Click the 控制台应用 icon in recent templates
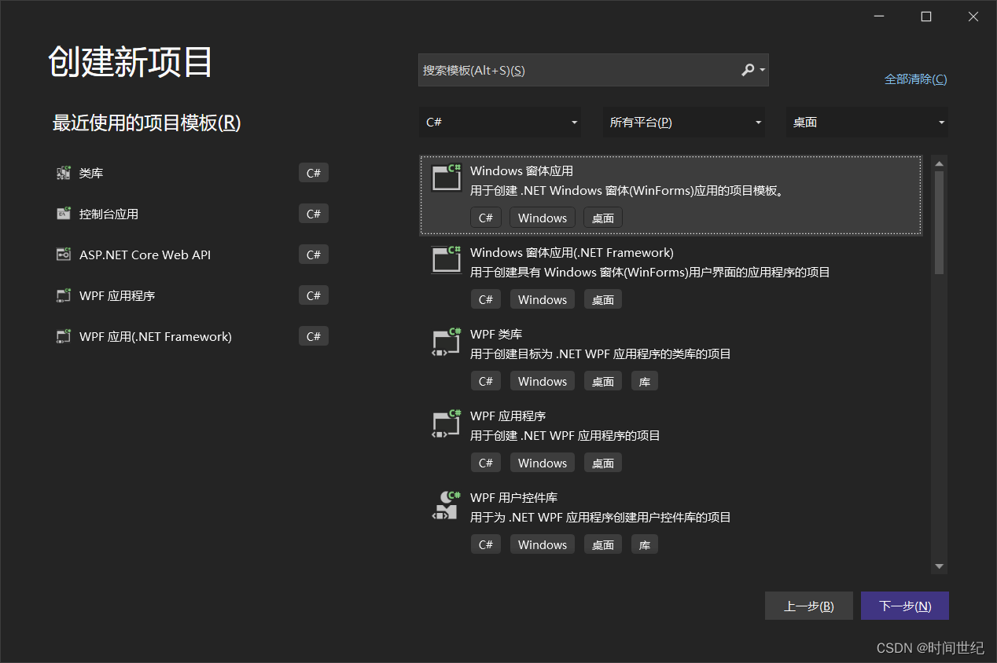Screen dimensions: 997x663 tap(63, 213)
